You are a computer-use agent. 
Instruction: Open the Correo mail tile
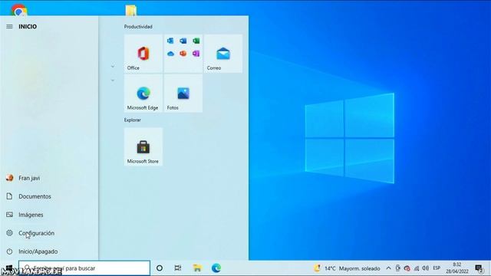point(223,54)
